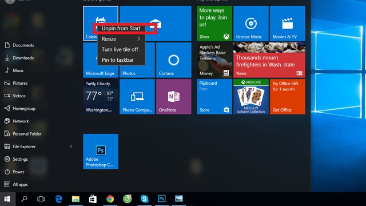The image size is (366, 206).
Task: Open File Explorer taskbar icon
Action: pos(75,199)
